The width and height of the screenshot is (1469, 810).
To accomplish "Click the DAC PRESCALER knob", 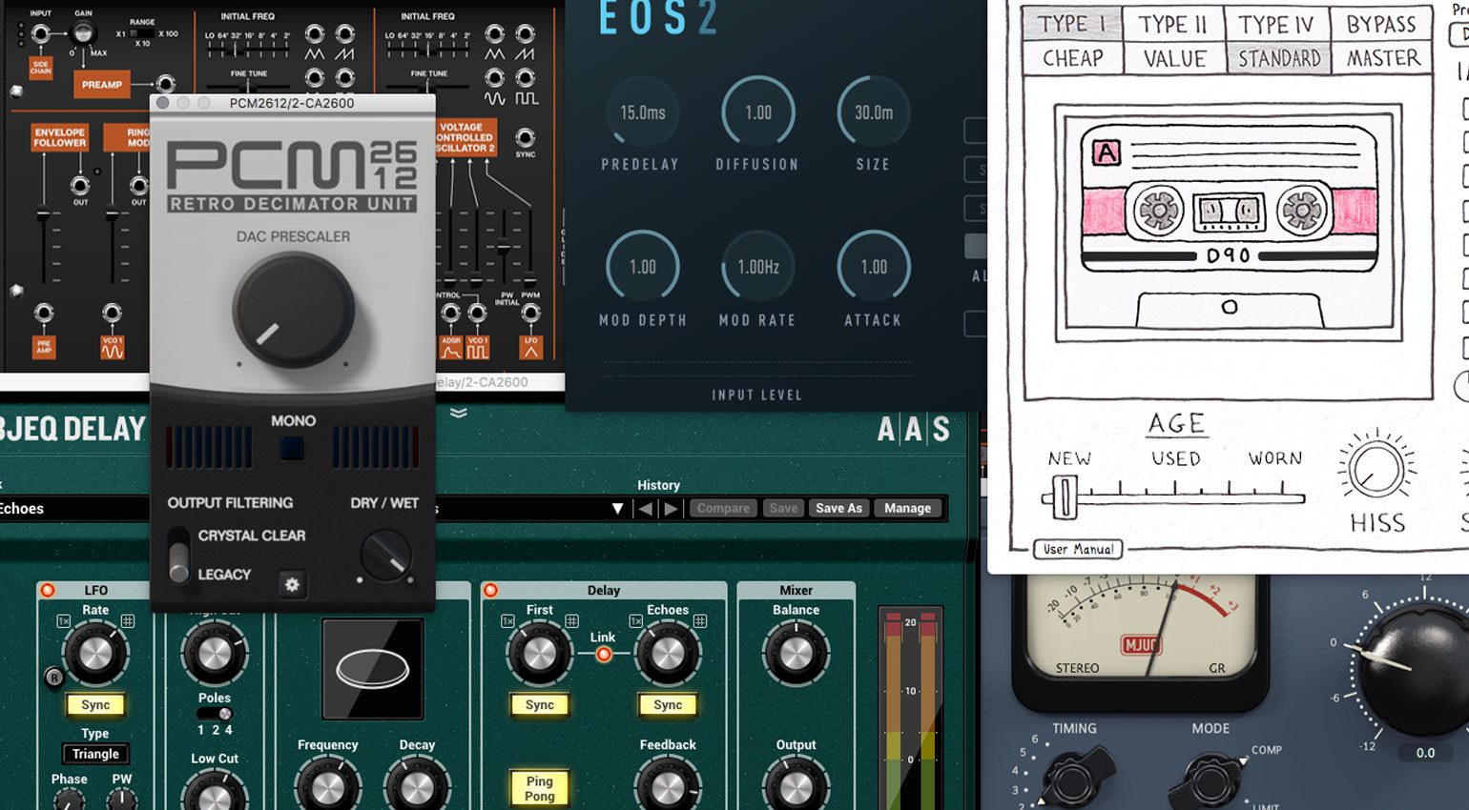I will [293, 310].
